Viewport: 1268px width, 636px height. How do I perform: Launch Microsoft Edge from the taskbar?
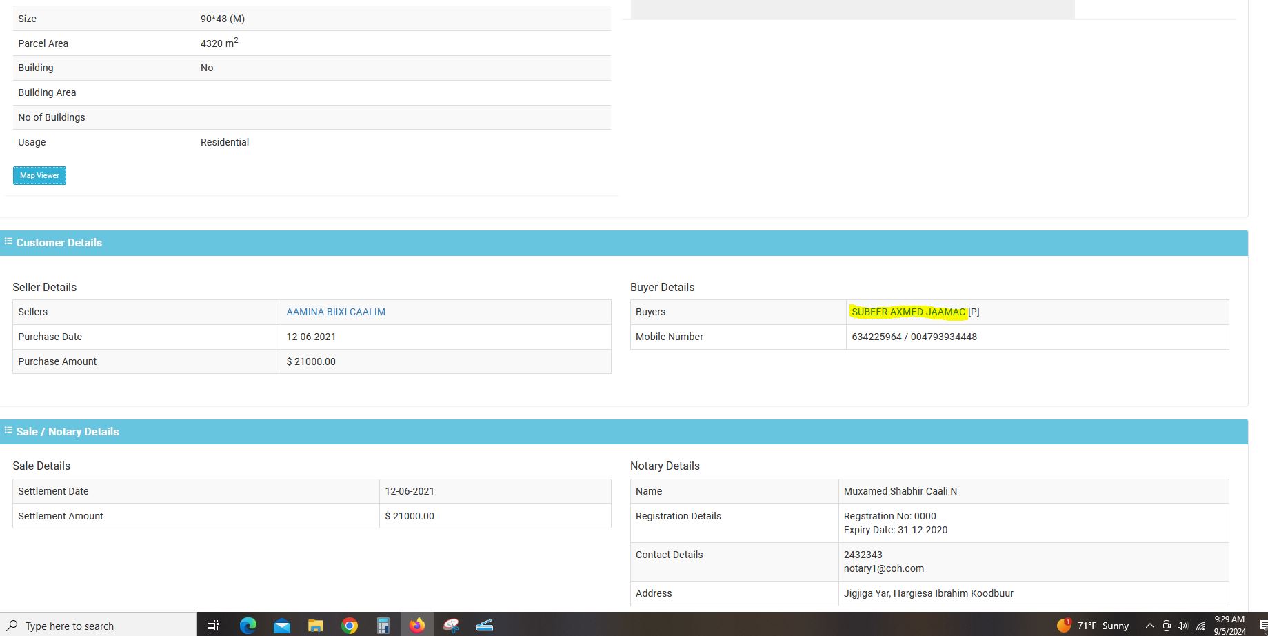coord(248,625)
